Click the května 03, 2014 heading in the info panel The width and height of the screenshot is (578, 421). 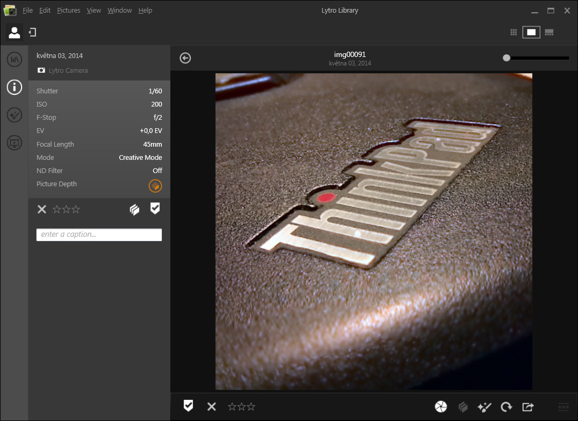point(60,56)
